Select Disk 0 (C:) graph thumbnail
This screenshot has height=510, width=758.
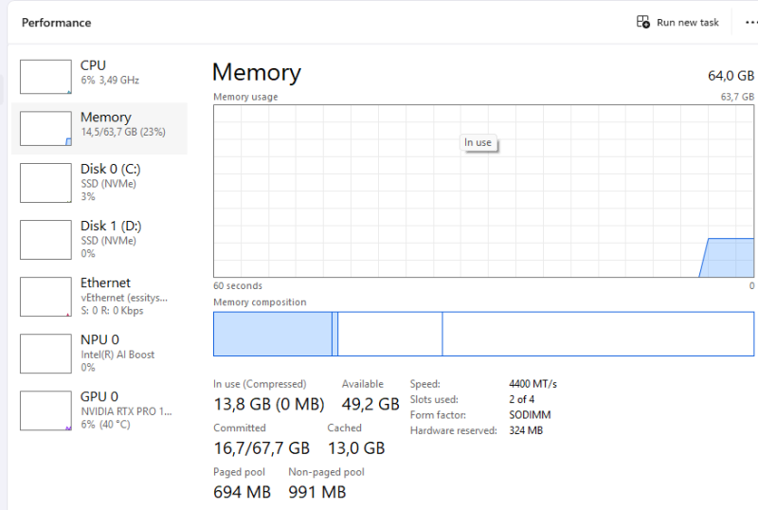(45, 183)
